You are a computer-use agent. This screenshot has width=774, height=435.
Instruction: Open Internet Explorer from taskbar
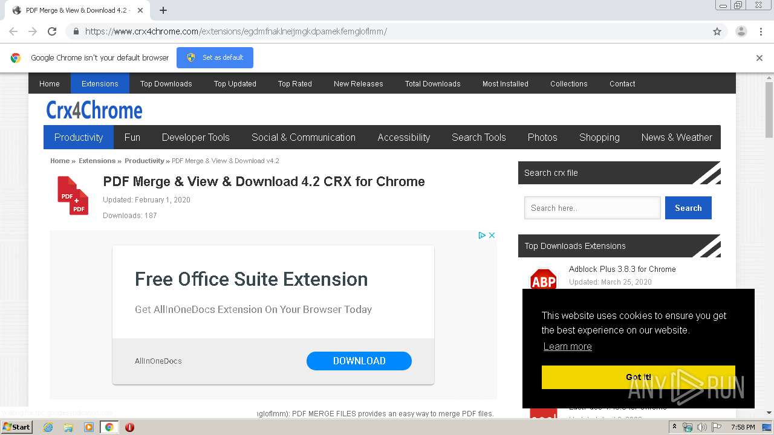48,427
